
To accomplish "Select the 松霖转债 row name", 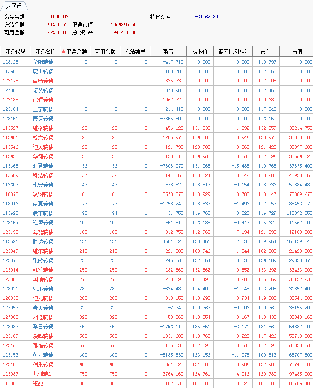I will 43,137.
